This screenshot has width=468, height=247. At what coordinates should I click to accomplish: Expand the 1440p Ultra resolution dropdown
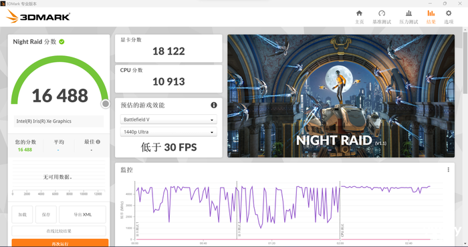point(168,132)
